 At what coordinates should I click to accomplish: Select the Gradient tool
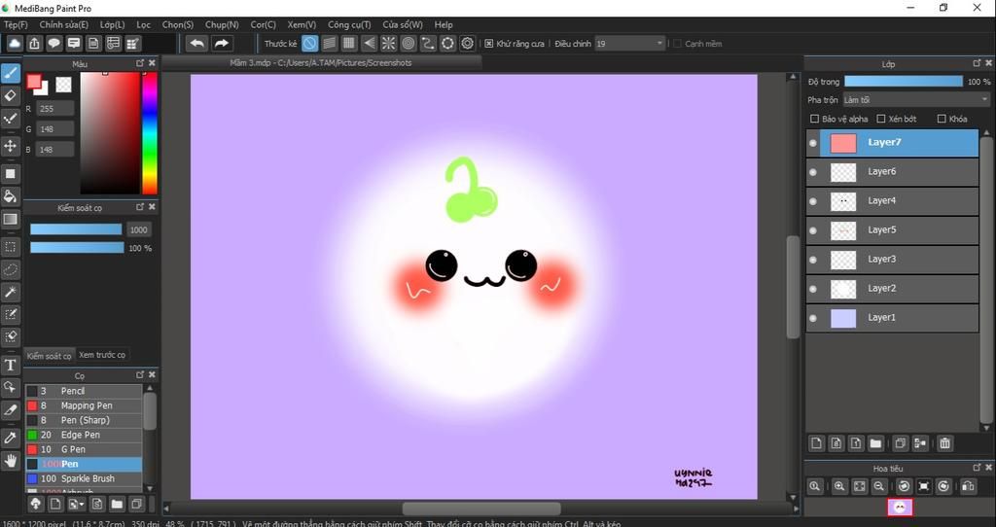pyautogui.click(x=10, y=220)
